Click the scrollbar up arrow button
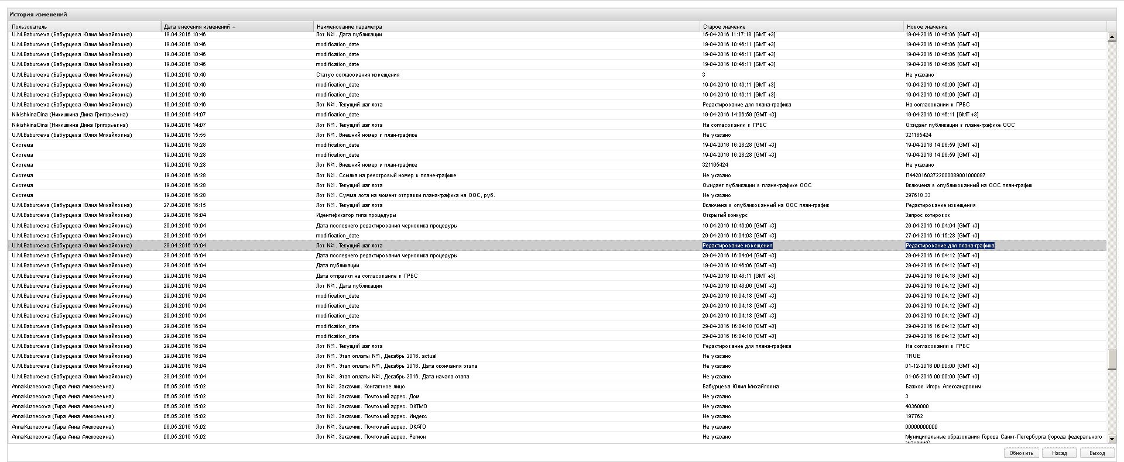Screen dimensions: 1124x462 1112,37
